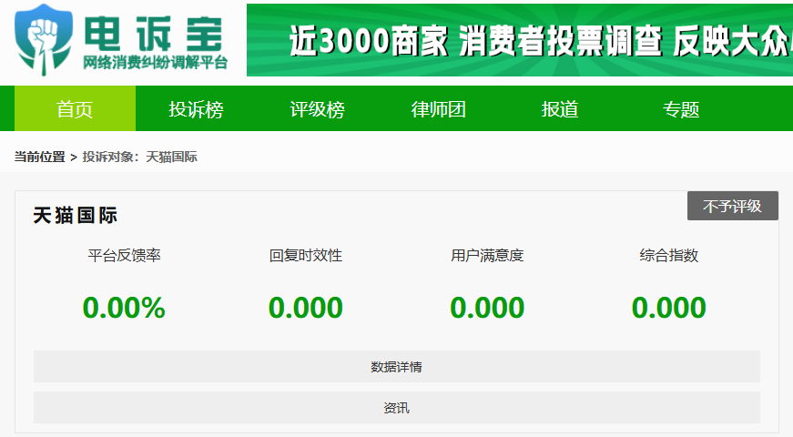Open the 近3000商家 green banner ad
This screenshot has height=437, width=793.
[520, 40]
